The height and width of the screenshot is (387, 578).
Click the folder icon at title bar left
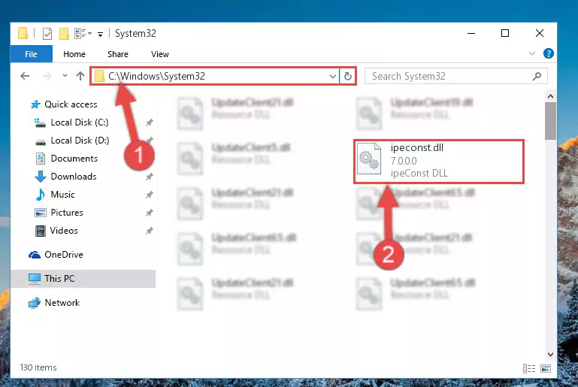pos(23,33)
